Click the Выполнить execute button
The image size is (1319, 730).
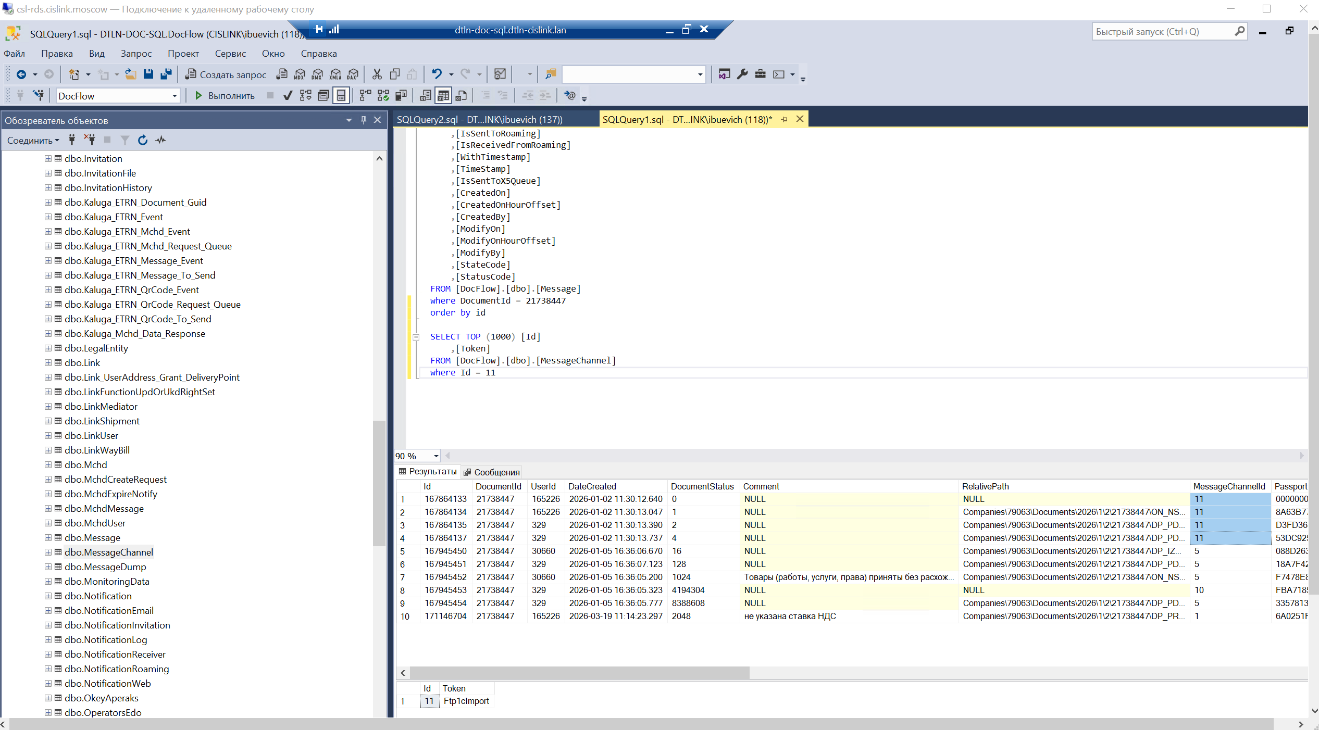(225, 96)
